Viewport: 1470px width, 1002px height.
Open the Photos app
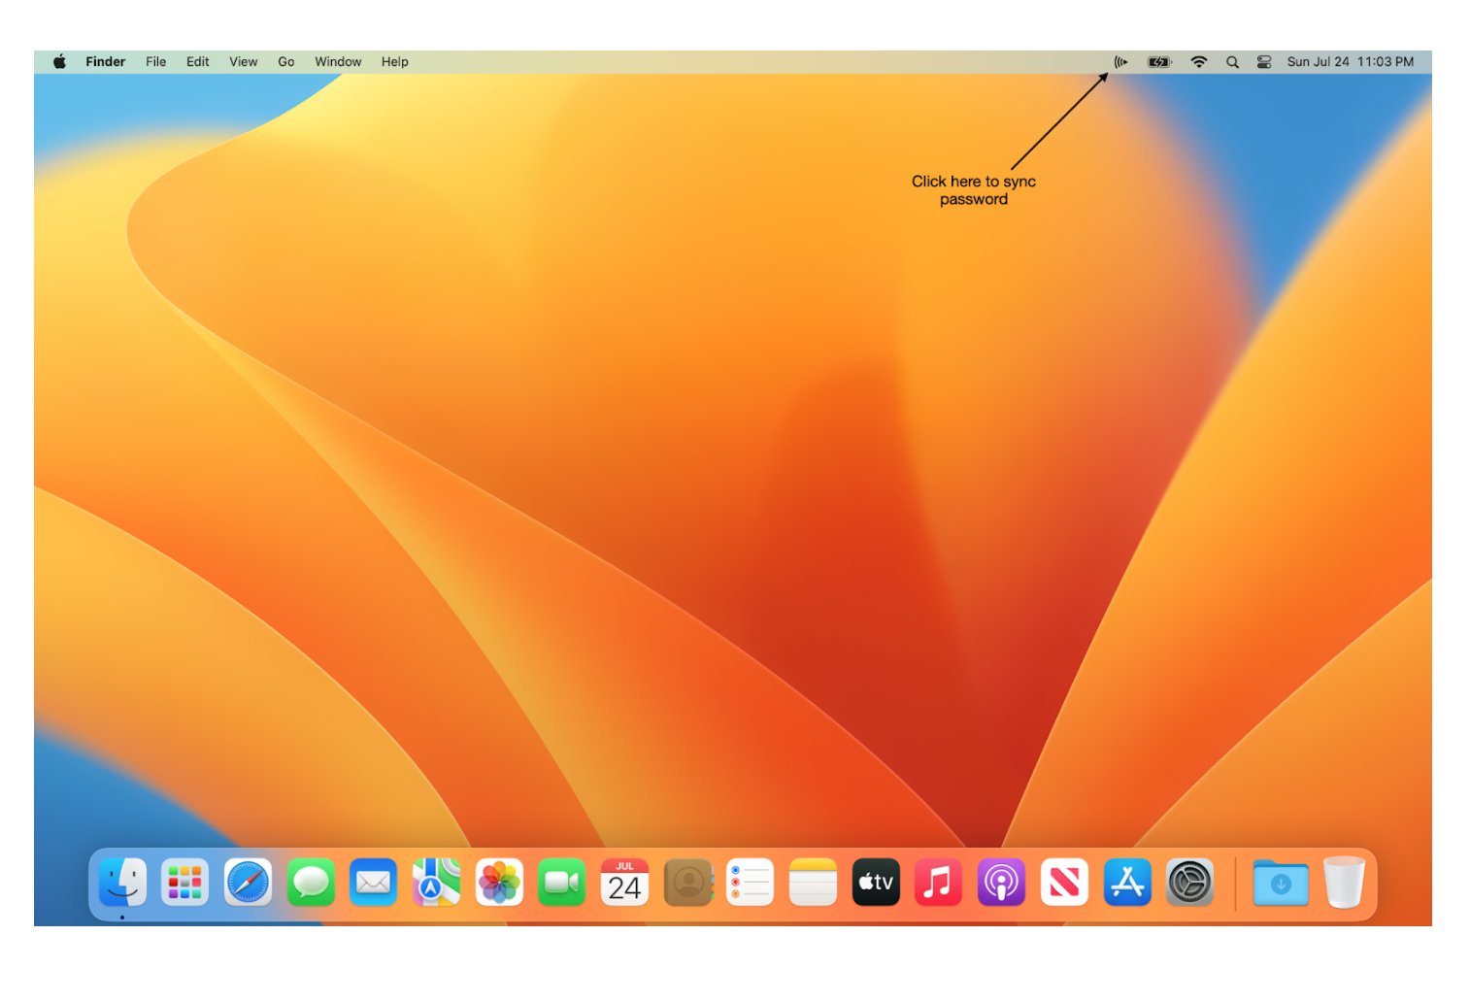coord(499,883)
